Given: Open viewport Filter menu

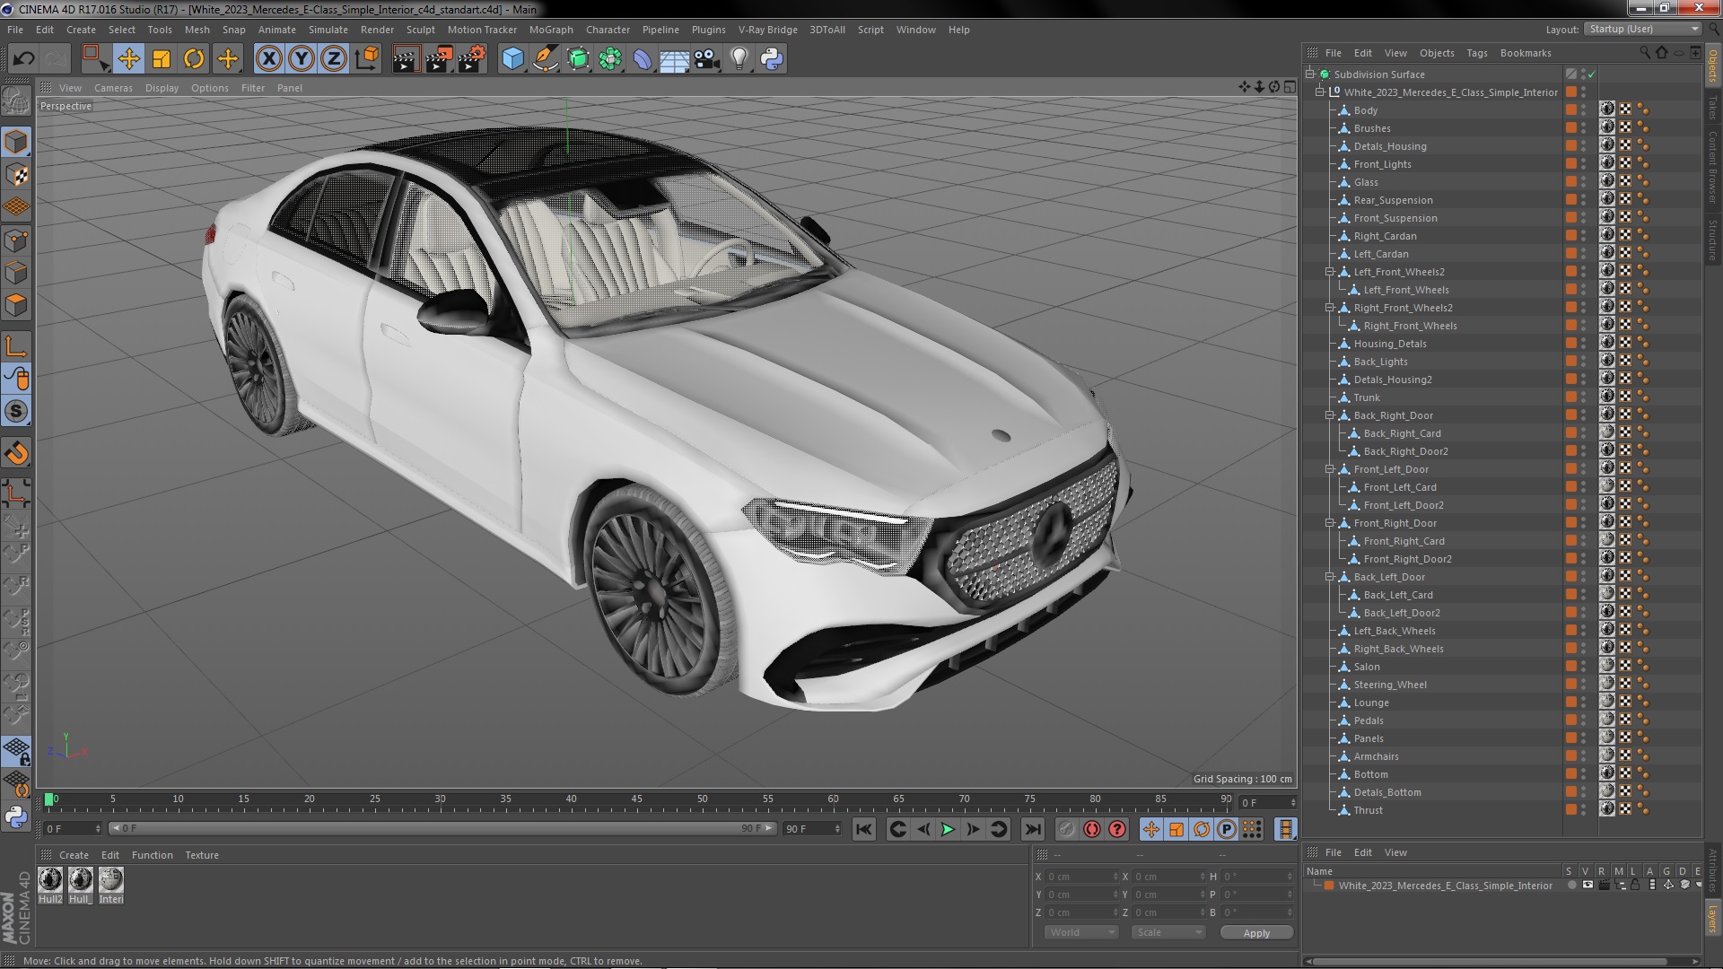Looking at the screenshot, I should (253, 88).
